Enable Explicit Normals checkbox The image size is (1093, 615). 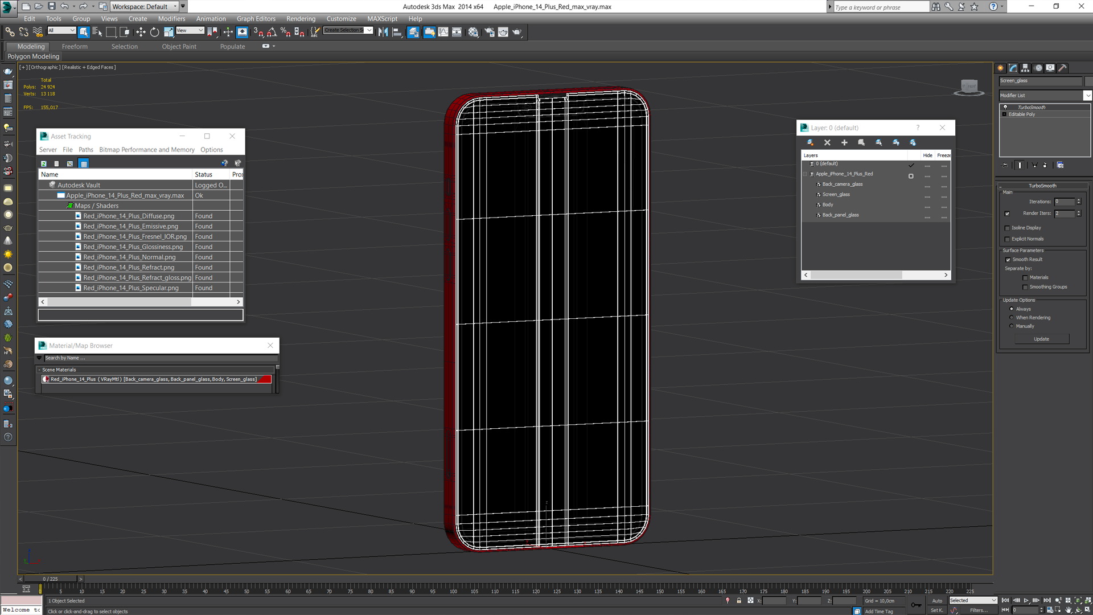click(x=1007, y=239)
